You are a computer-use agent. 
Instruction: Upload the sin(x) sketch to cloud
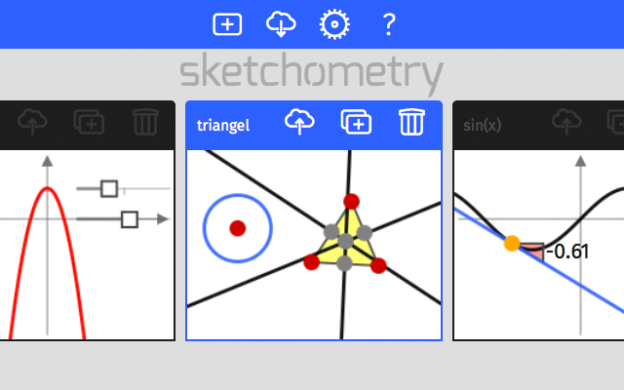[x=566, y=122]
